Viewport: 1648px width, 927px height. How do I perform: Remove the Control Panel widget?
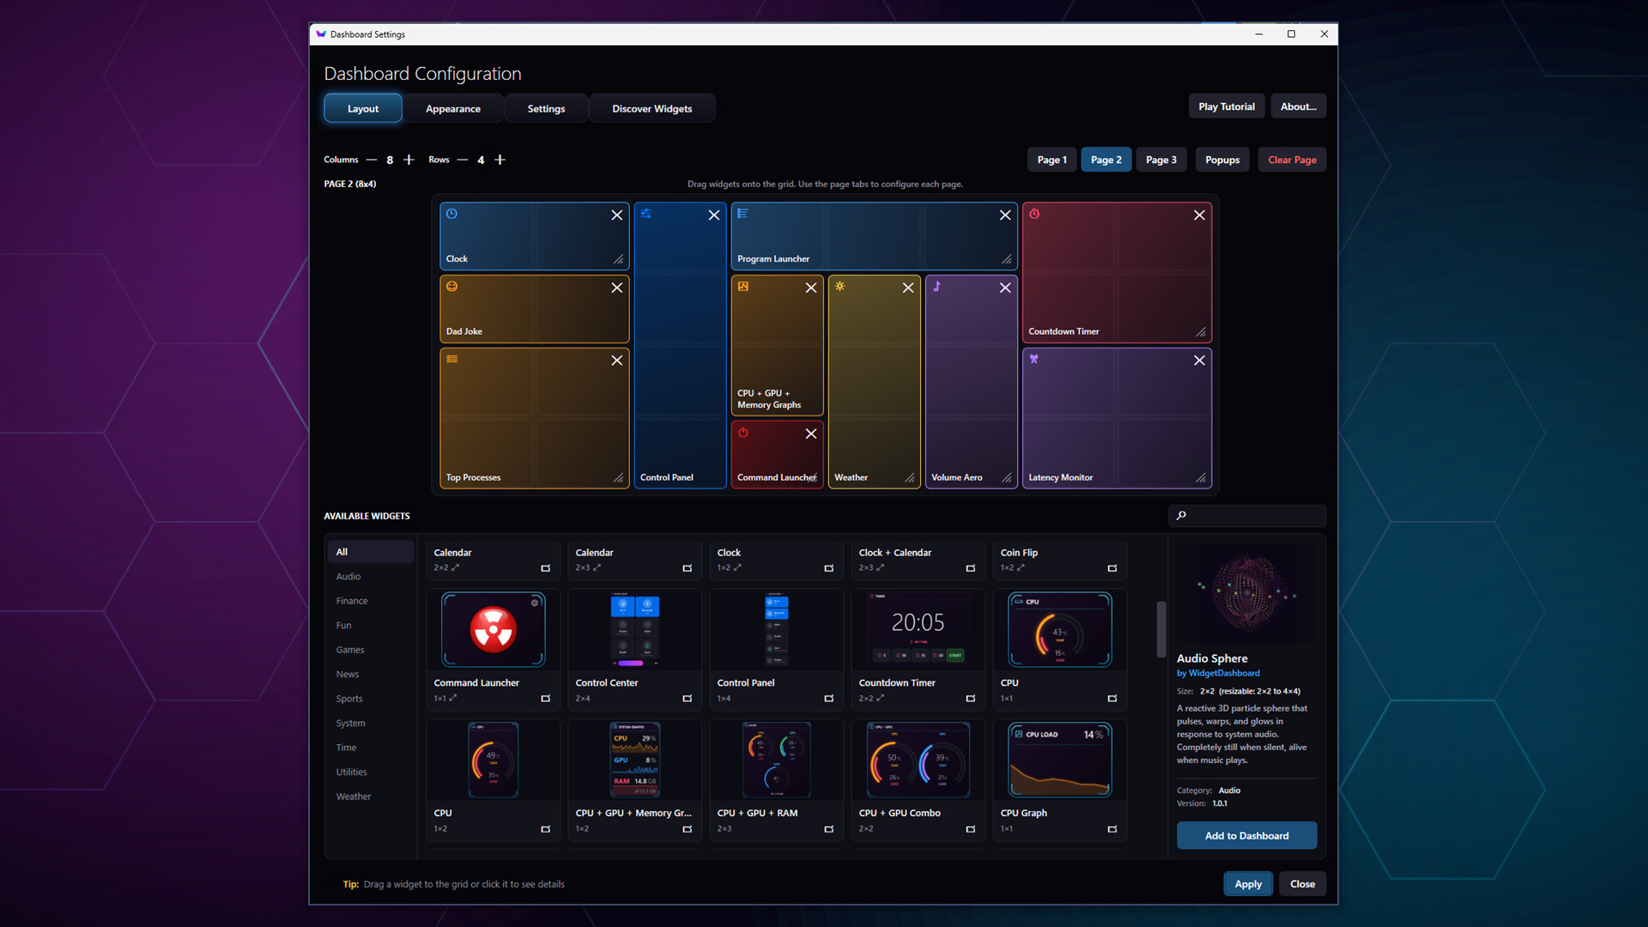tap(713, 215)
